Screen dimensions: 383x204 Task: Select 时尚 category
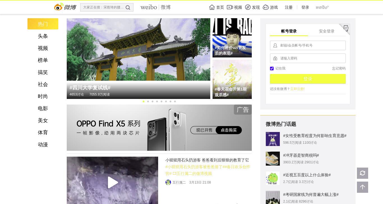click(x=43, y=96)
